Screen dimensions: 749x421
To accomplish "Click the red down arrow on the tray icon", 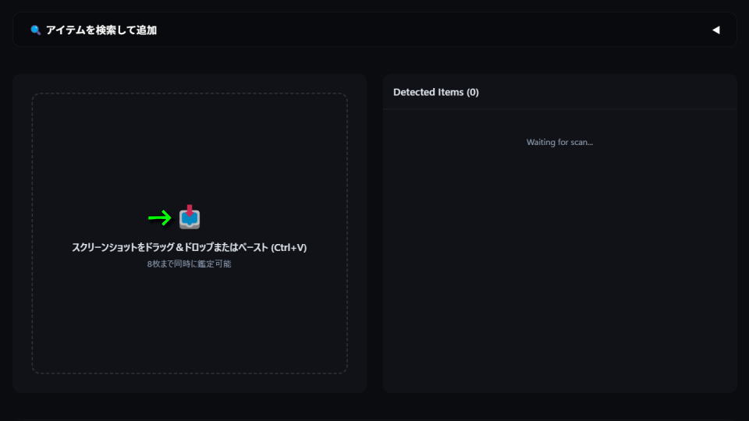I will [x=190, y=210].
